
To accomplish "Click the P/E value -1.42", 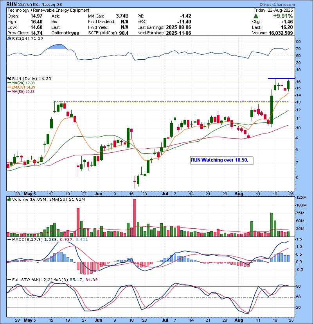I will click(185, 16).
